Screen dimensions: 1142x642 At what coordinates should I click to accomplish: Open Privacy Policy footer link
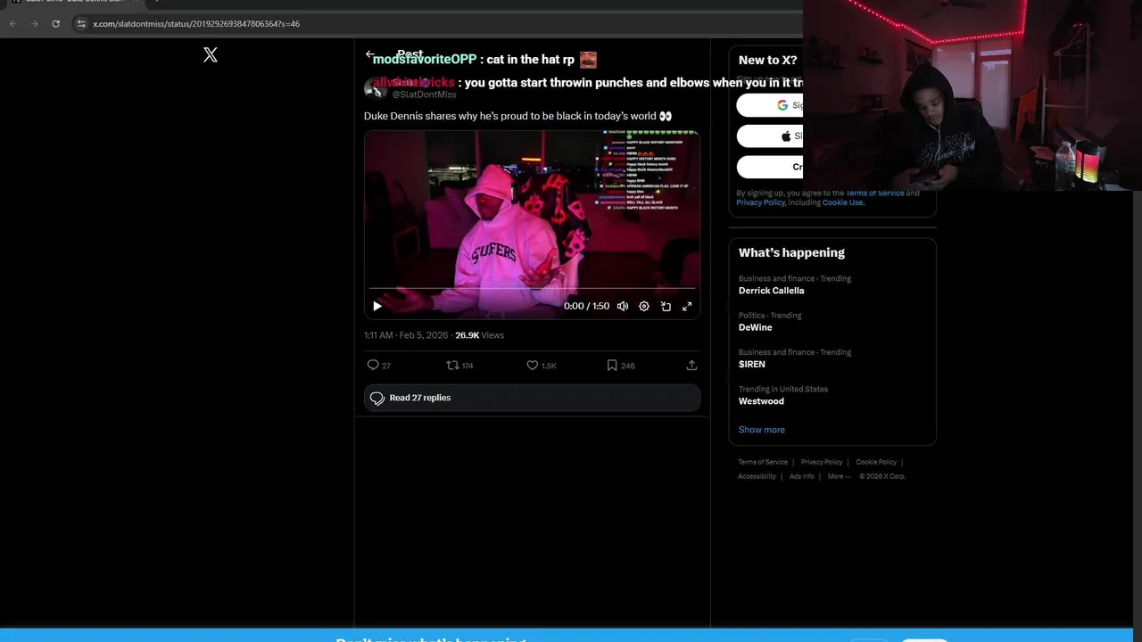pyautogui.click(x=822, y=462)
